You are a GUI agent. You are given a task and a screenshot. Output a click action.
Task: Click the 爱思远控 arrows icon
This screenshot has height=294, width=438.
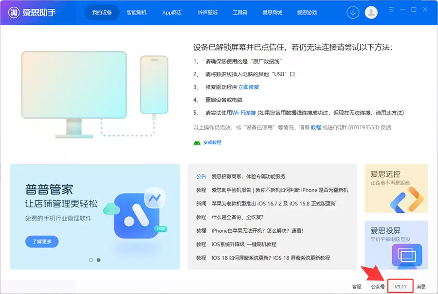coord(407,199)
